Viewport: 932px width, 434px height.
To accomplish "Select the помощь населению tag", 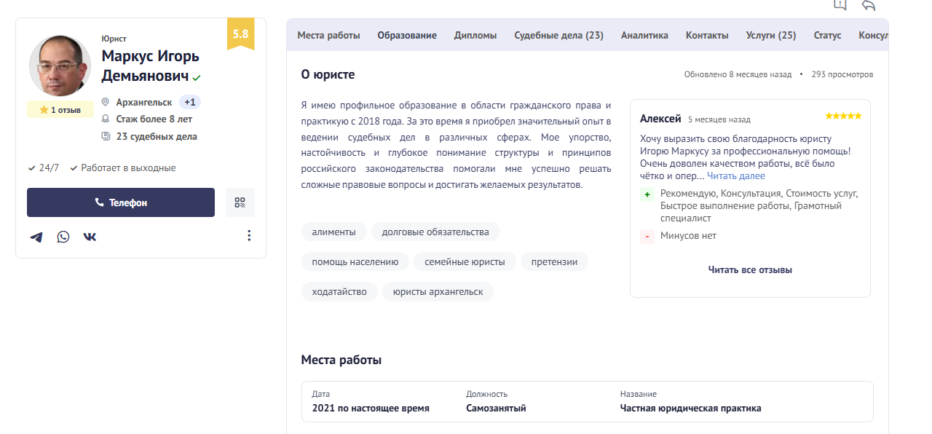I will click(x=355, y=262).
